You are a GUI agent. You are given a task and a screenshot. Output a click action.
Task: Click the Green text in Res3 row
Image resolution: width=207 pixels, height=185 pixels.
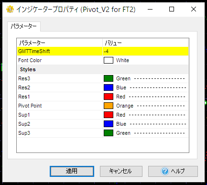(123, 78)
